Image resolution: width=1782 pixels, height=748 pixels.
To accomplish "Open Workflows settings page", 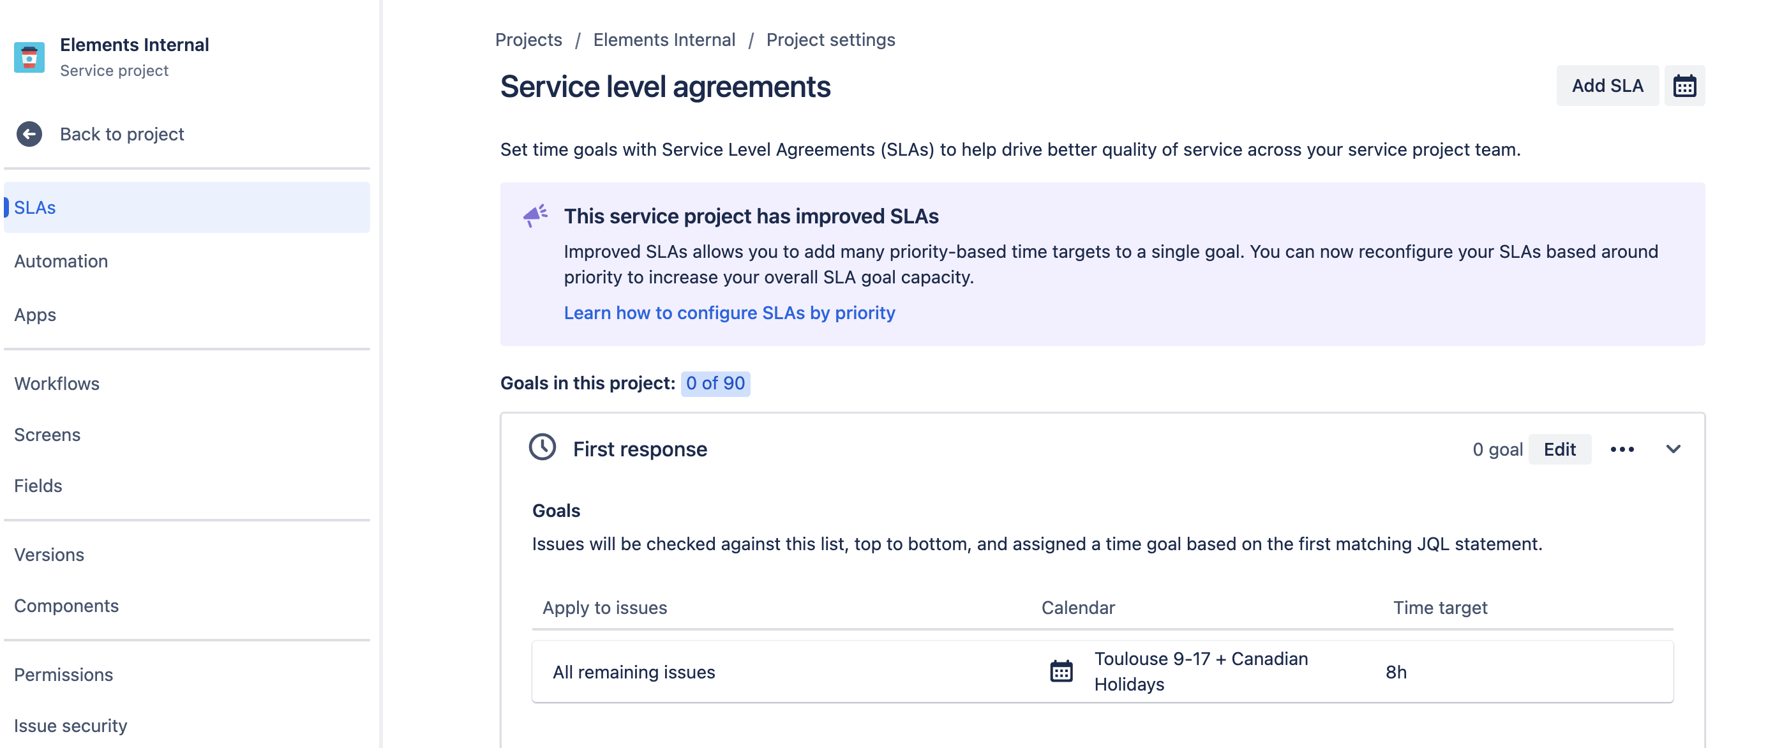I will pyautogui.click(x=57, y=384).
